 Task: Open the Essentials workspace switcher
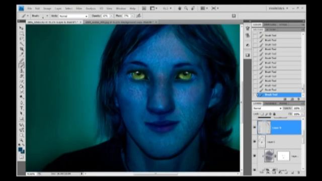click(278, 9)
